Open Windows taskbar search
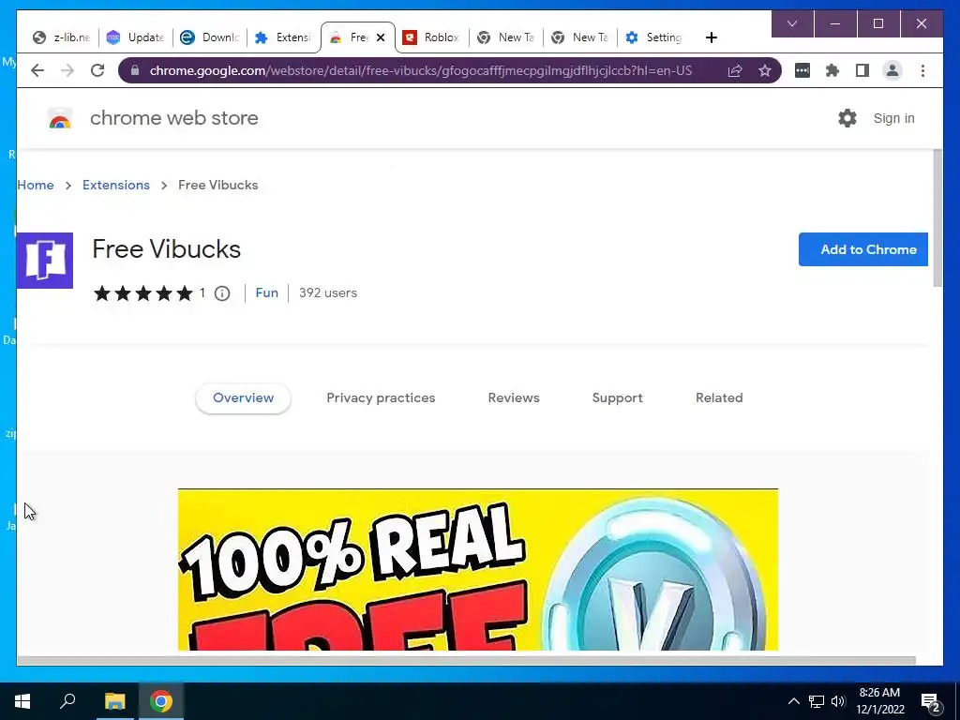The width and height of the screenshot is (960, 720). coord(67,701)
